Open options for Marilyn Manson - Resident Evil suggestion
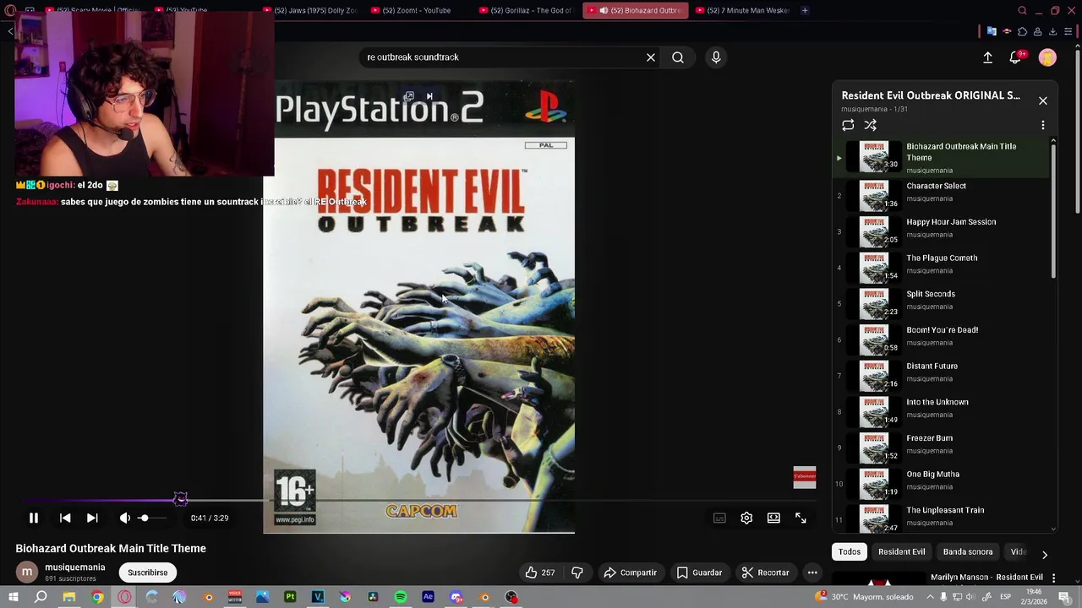The height and width of the screenshot is (608, 1082). 1053,578
